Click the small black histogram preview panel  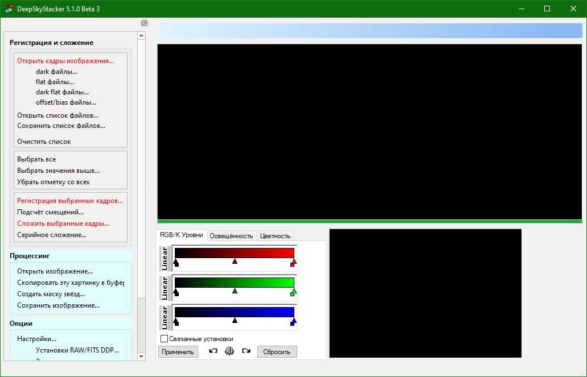pos(425,293)
